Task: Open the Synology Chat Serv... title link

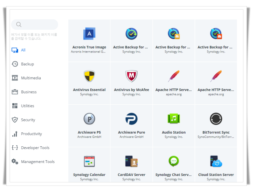Action: pos(173,175)
